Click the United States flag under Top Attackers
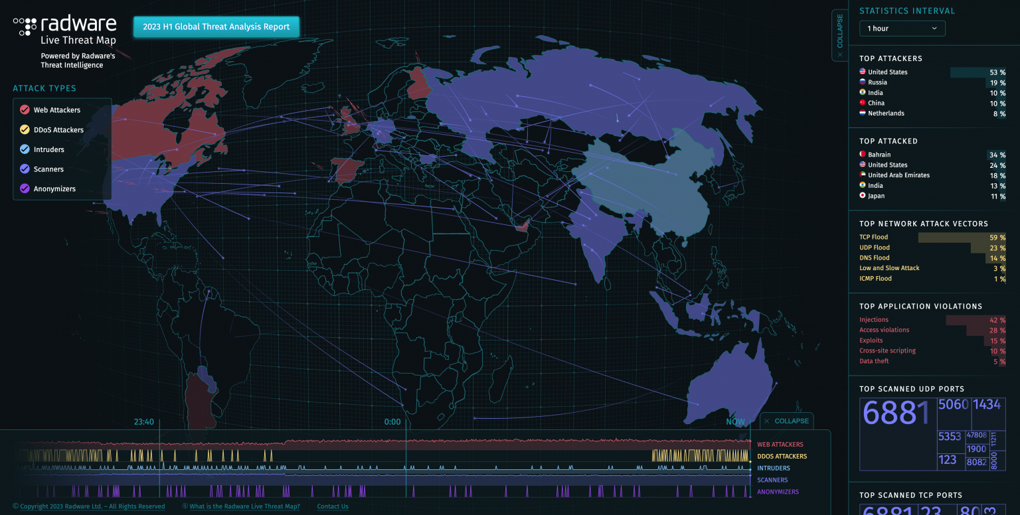The height and width of the screenshot is (515, 1020). [862, 71]
